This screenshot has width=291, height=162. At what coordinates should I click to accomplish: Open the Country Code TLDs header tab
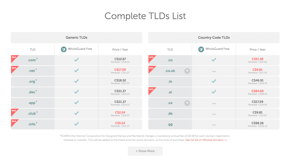tap(214, 38)
